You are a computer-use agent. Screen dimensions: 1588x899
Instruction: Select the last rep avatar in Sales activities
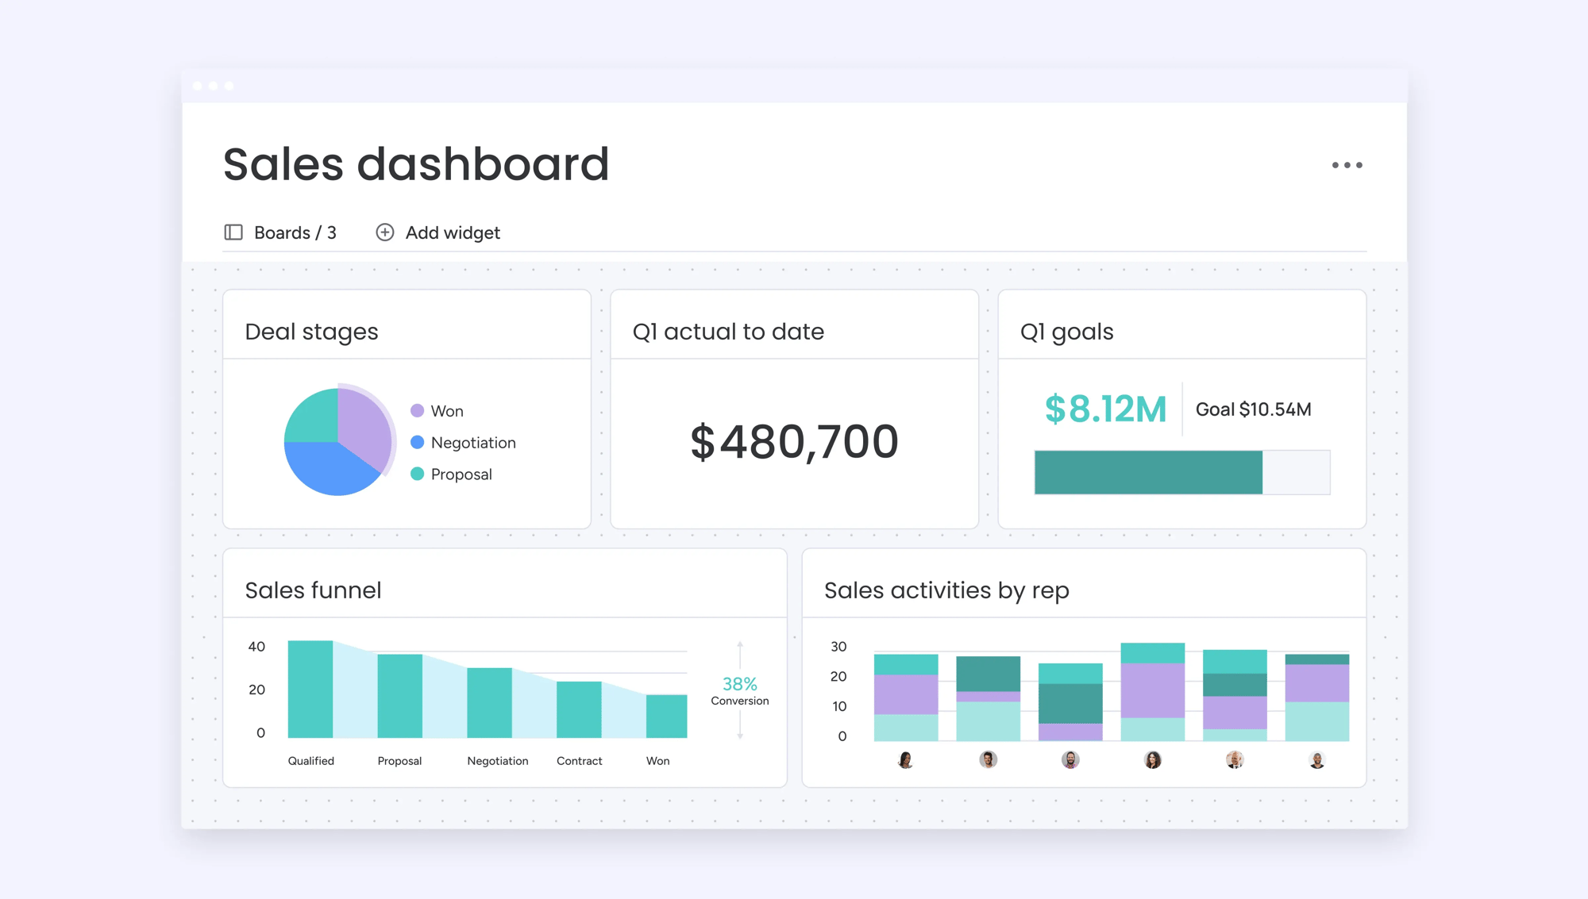point(1317,759)
